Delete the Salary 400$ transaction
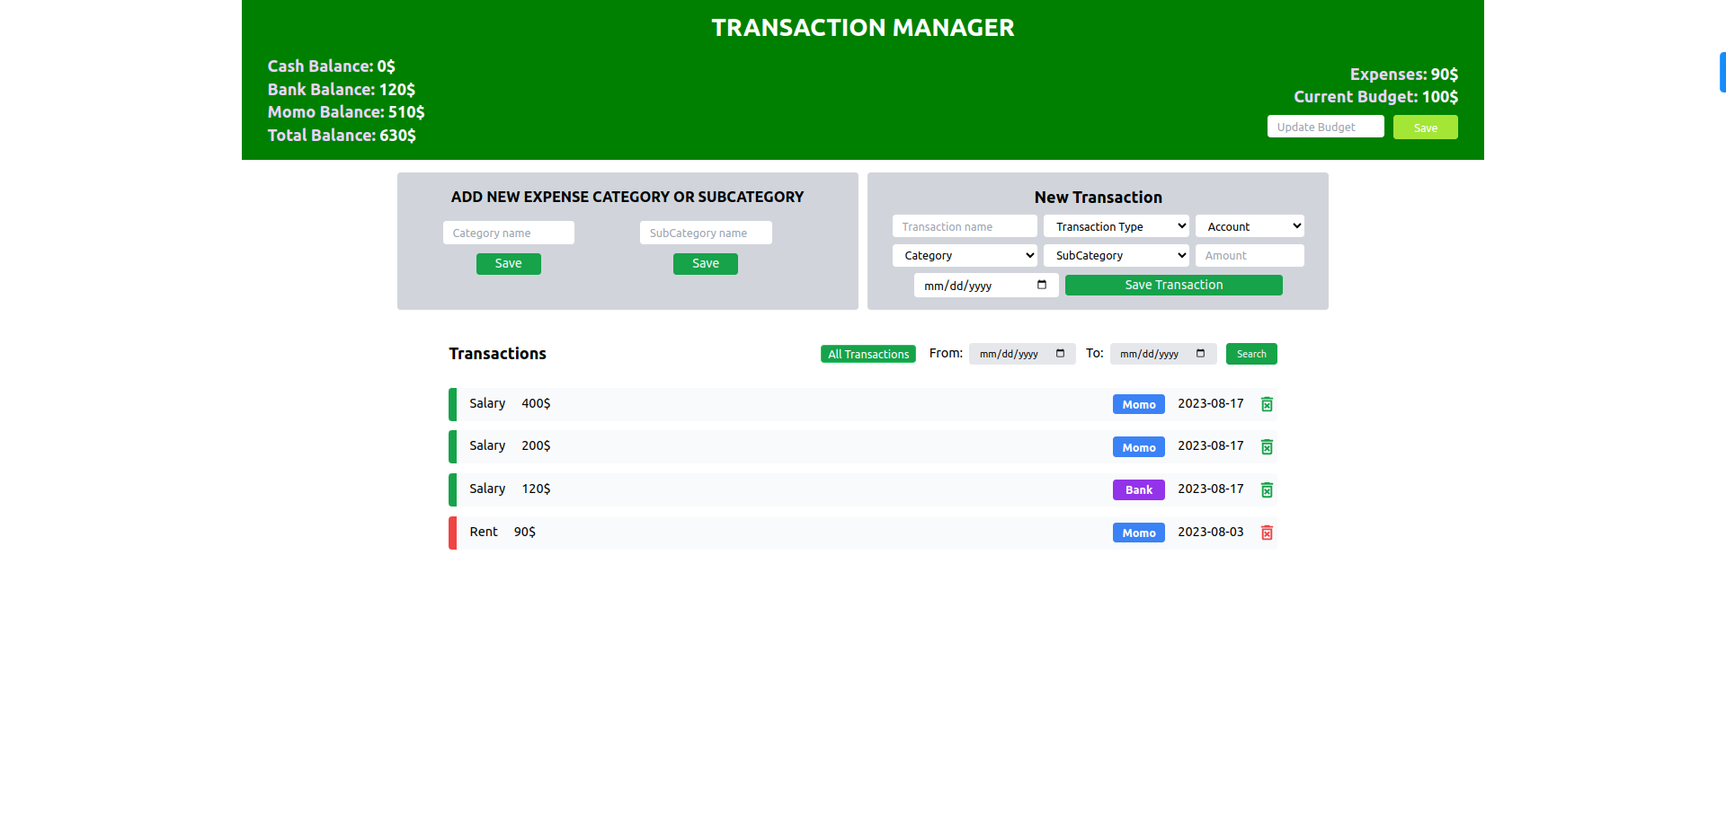Image resolution: width=1726 pixels, height=828 pixels. [x=1267, y=404]
